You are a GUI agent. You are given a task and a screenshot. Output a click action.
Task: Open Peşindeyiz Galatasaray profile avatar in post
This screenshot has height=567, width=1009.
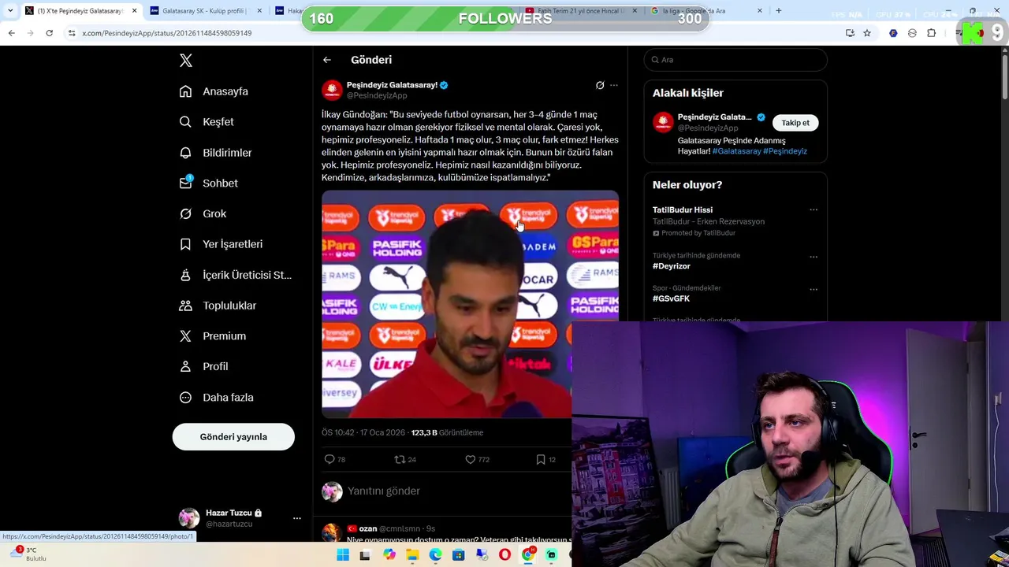point(332,90)
